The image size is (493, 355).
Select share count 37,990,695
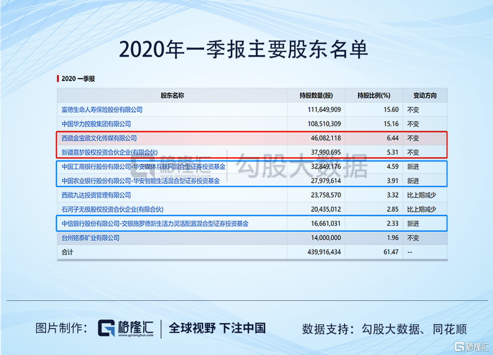pos(326,152)
